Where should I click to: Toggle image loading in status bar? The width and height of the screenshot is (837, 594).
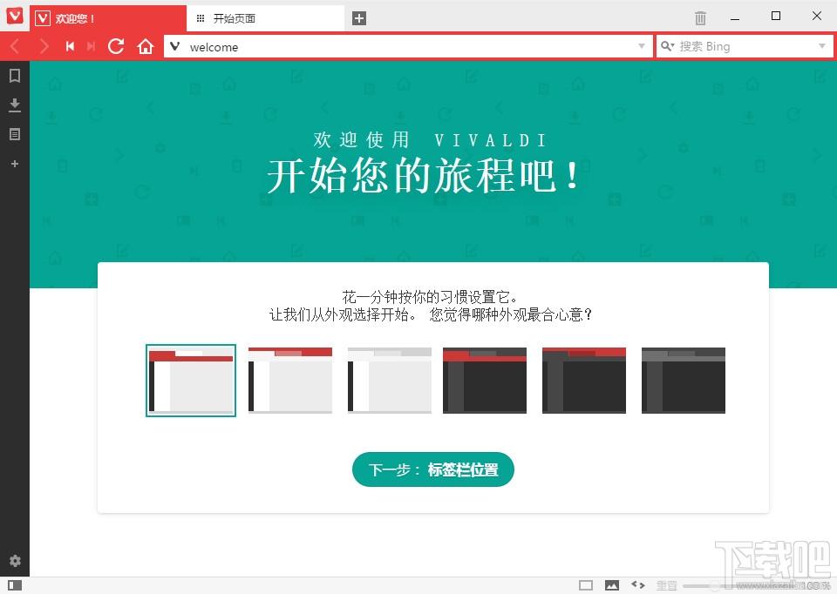coord(612,585)
